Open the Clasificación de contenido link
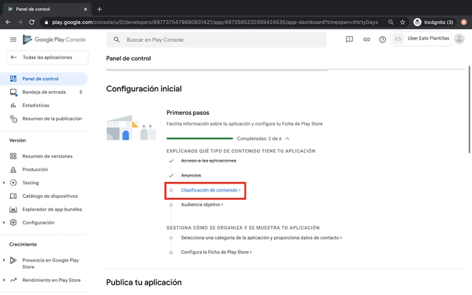472x295 pixels. [209, 190]
